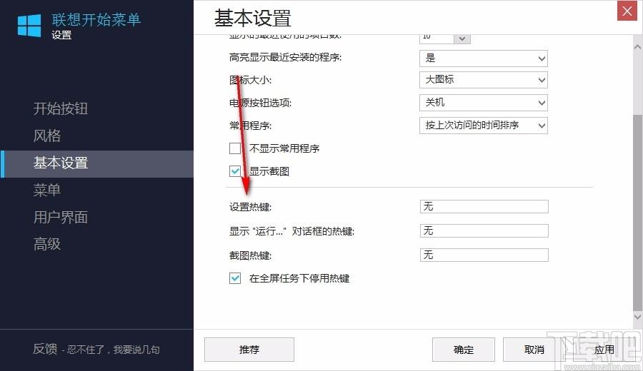Click the 电源按钮选项 label text
This screenshot has width=643, height=371.
[x=260, y=103]
